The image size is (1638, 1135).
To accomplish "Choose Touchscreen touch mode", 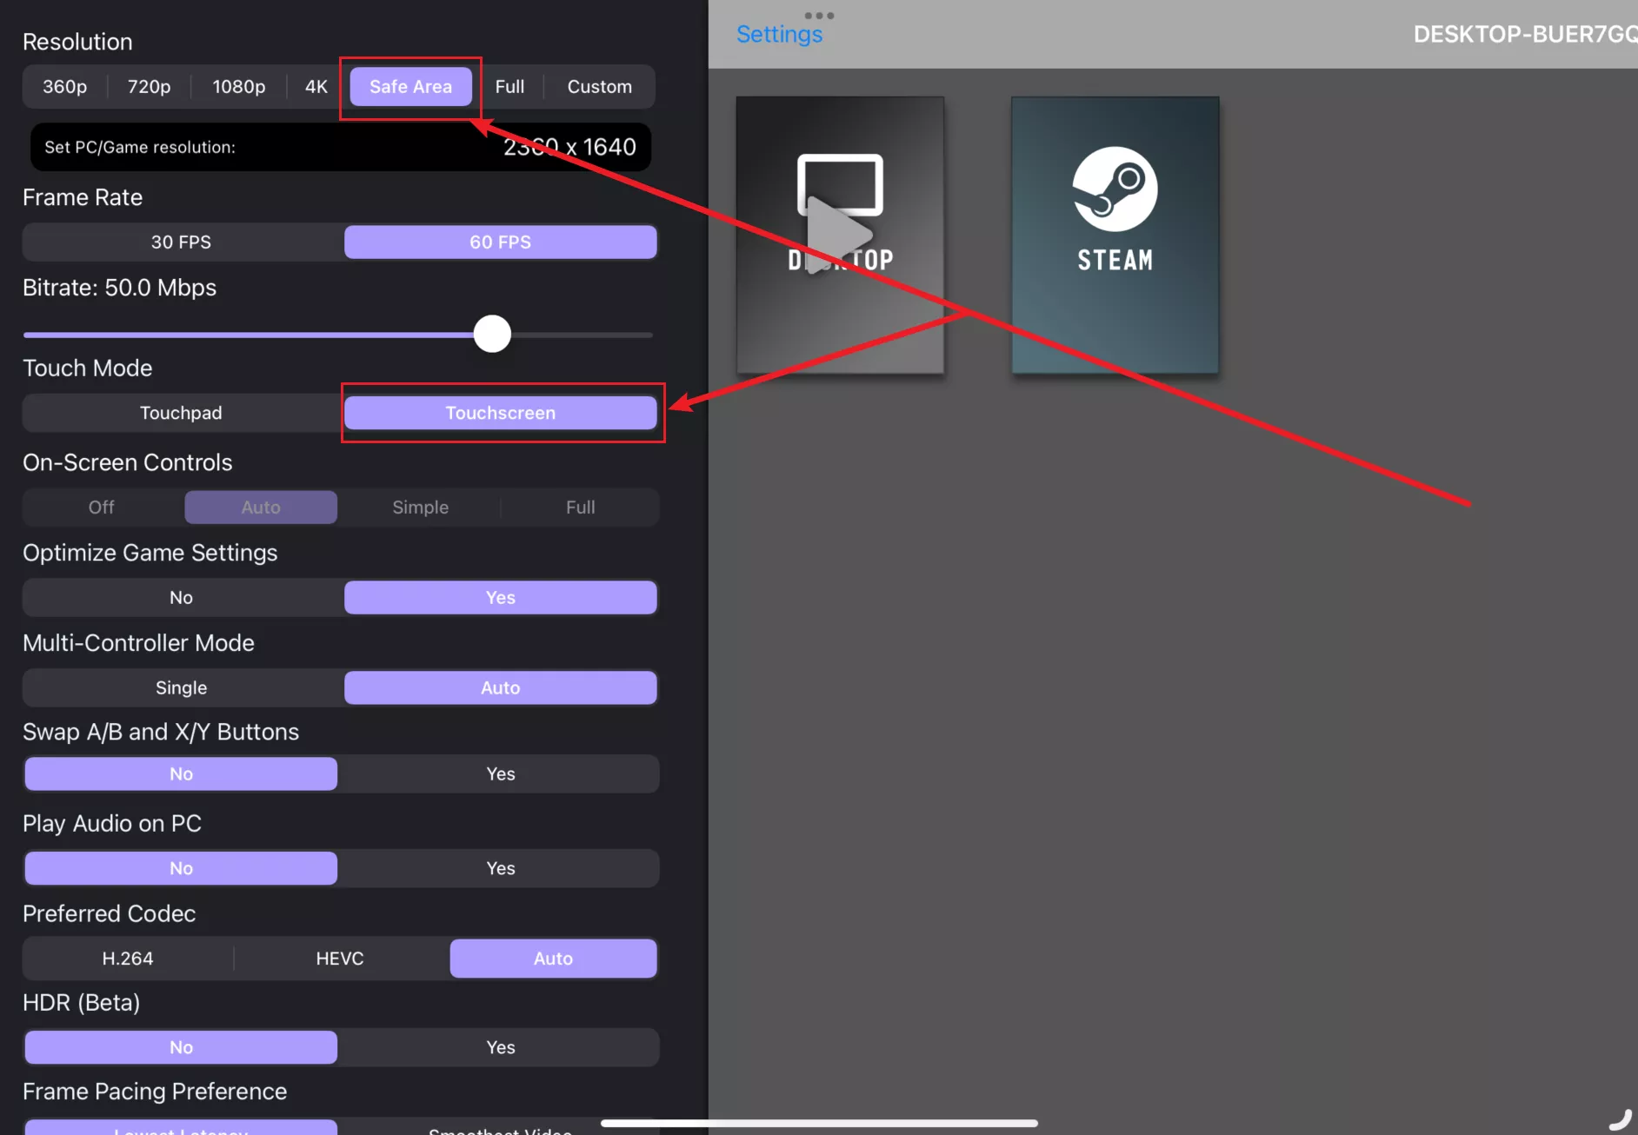I will point(501,413).
